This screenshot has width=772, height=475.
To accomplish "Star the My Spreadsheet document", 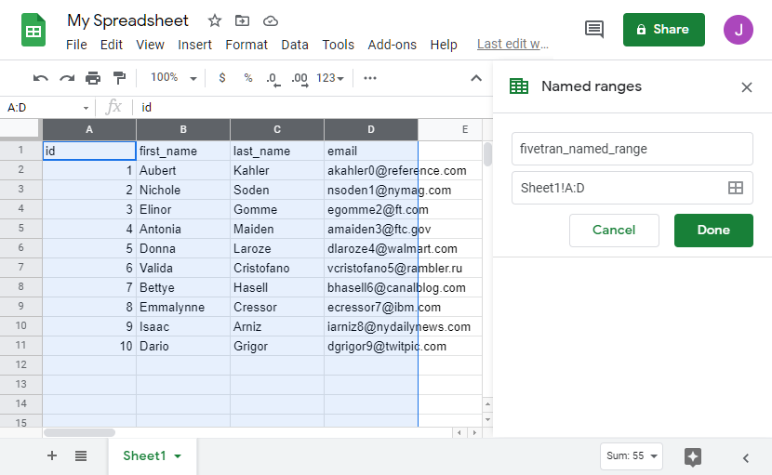I will (215, 20).
